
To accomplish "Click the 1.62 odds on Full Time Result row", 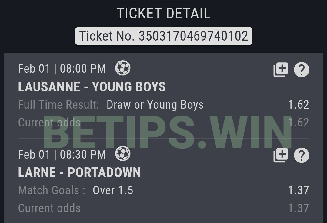I will [299, 104].
